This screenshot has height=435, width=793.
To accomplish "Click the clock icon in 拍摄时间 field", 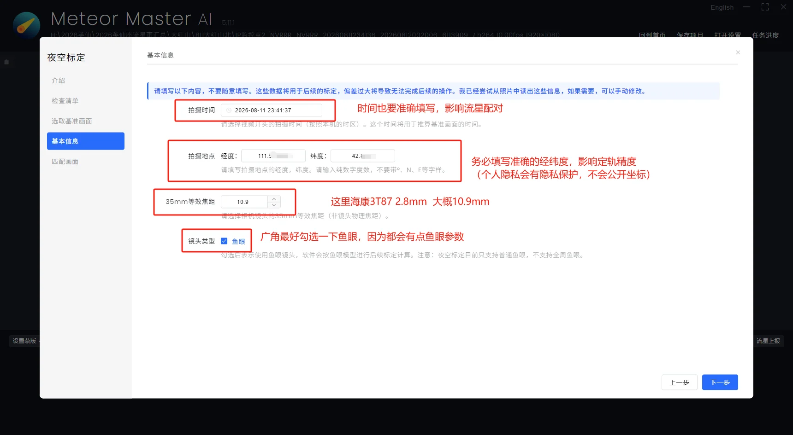I will [229, 110].
